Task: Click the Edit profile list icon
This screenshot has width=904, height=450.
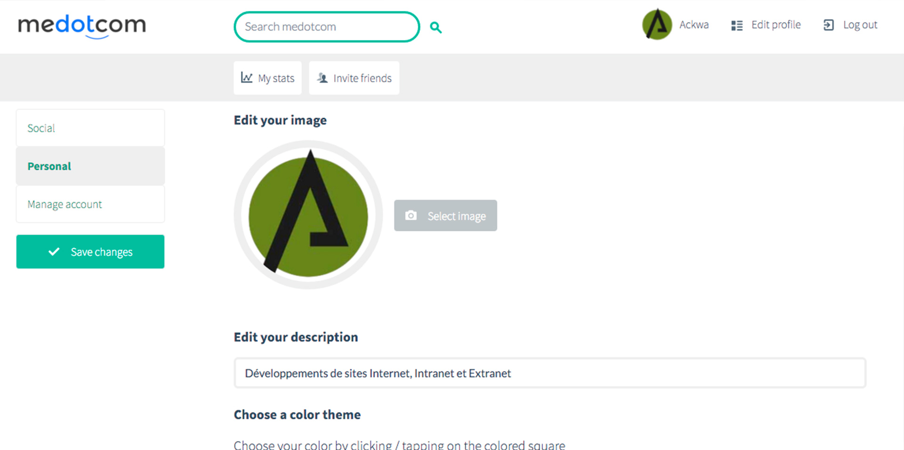Action: [737, 25]
